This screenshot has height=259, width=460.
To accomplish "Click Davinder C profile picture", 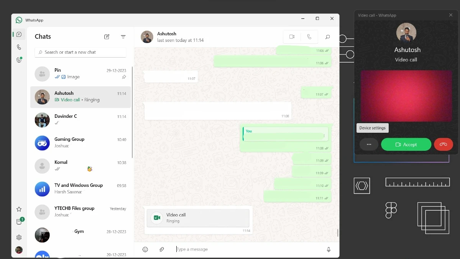I will click(x=42, y=120).
